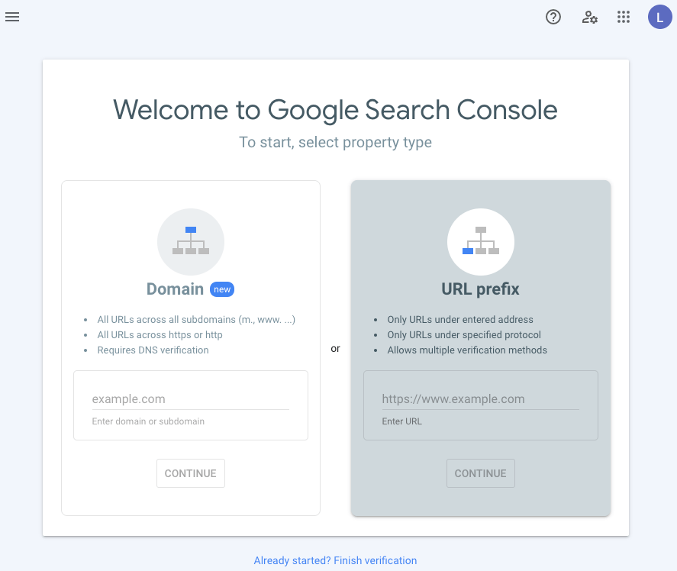Click the blue 'new' badge beside Domain

(222, 289)
